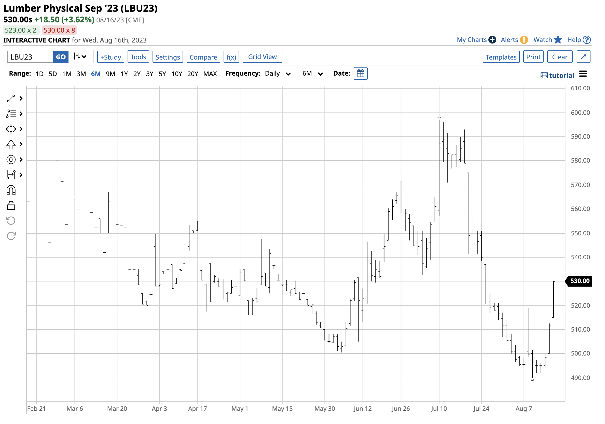Open the Daily frequency dropdown

[278, 74]
